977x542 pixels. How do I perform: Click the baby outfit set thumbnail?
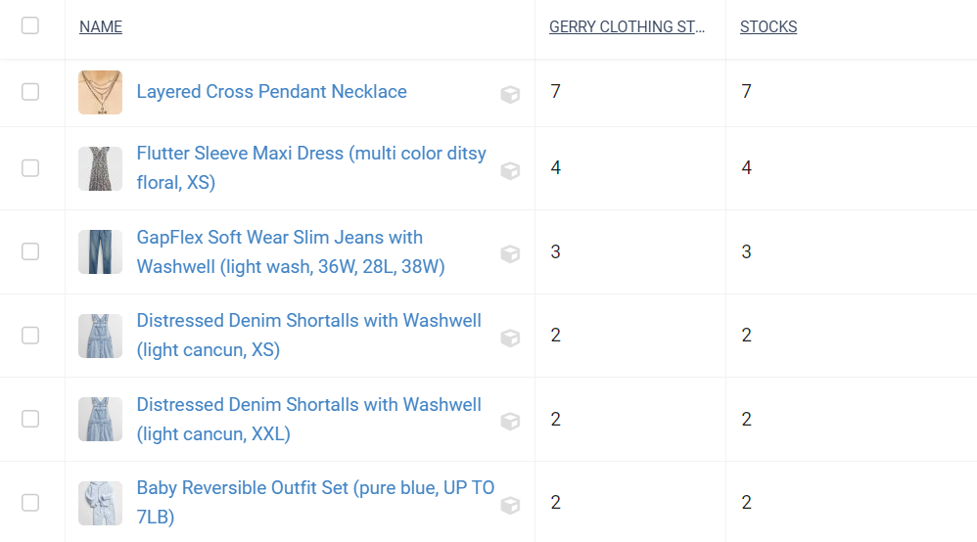tap(100, 503)
